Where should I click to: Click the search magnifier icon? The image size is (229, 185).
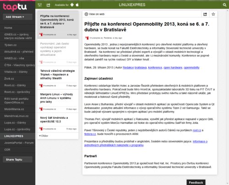[224, 5]
